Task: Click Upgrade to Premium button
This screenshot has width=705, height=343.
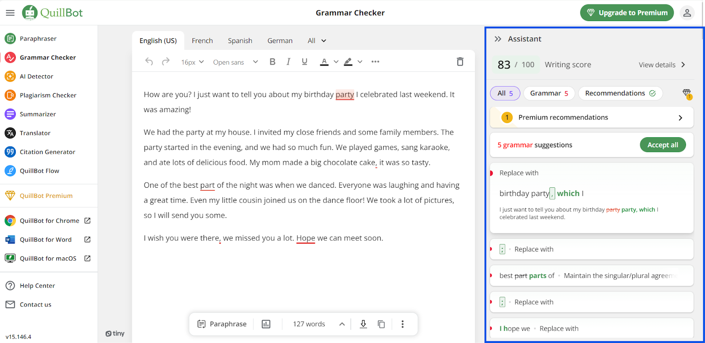Action: (627, 13)
